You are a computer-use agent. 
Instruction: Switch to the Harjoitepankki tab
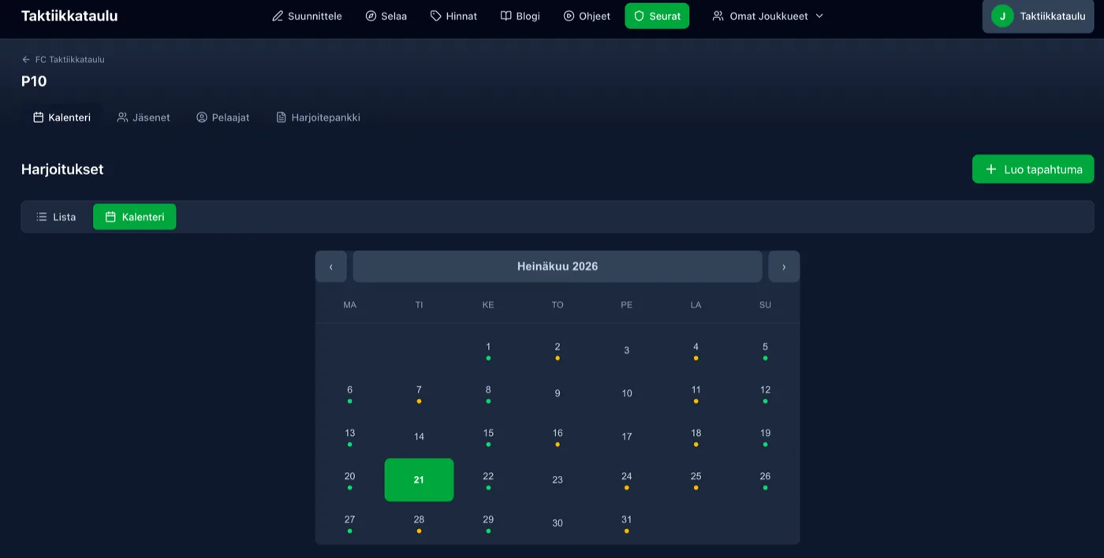pyautogui.click(x=318, y=117)
